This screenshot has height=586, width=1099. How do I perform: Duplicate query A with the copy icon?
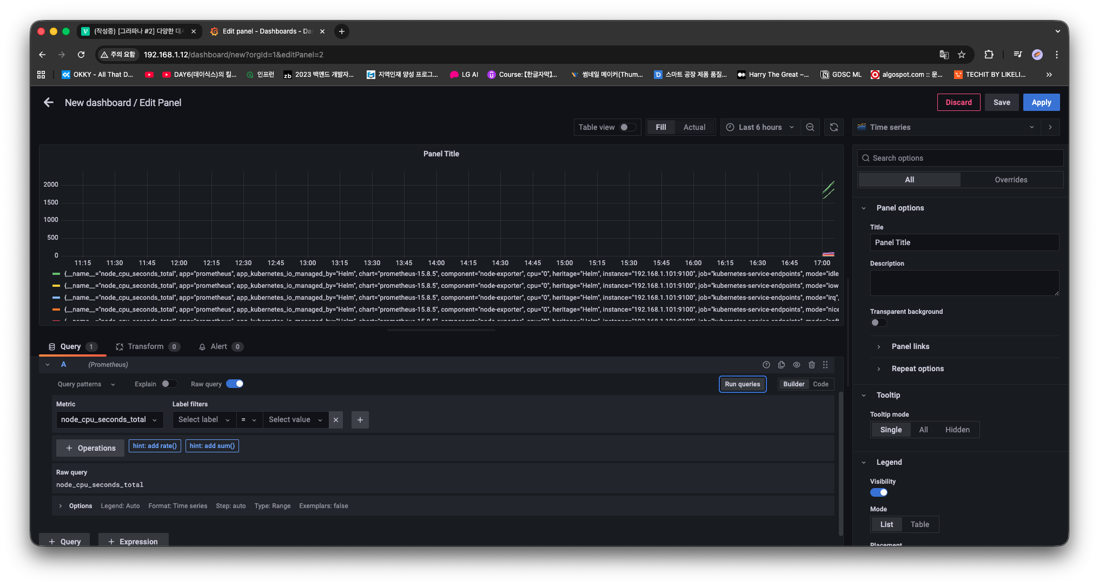click(x=781, y=365)
